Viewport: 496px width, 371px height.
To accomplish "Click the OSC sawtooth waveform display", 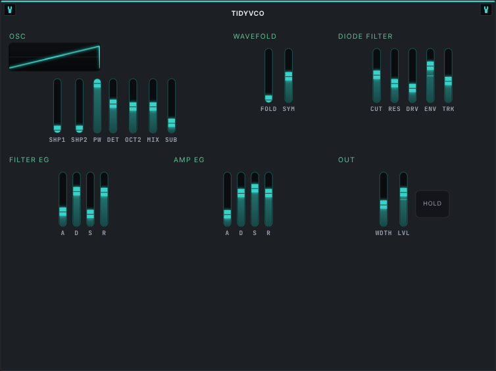I will (55, 57).
